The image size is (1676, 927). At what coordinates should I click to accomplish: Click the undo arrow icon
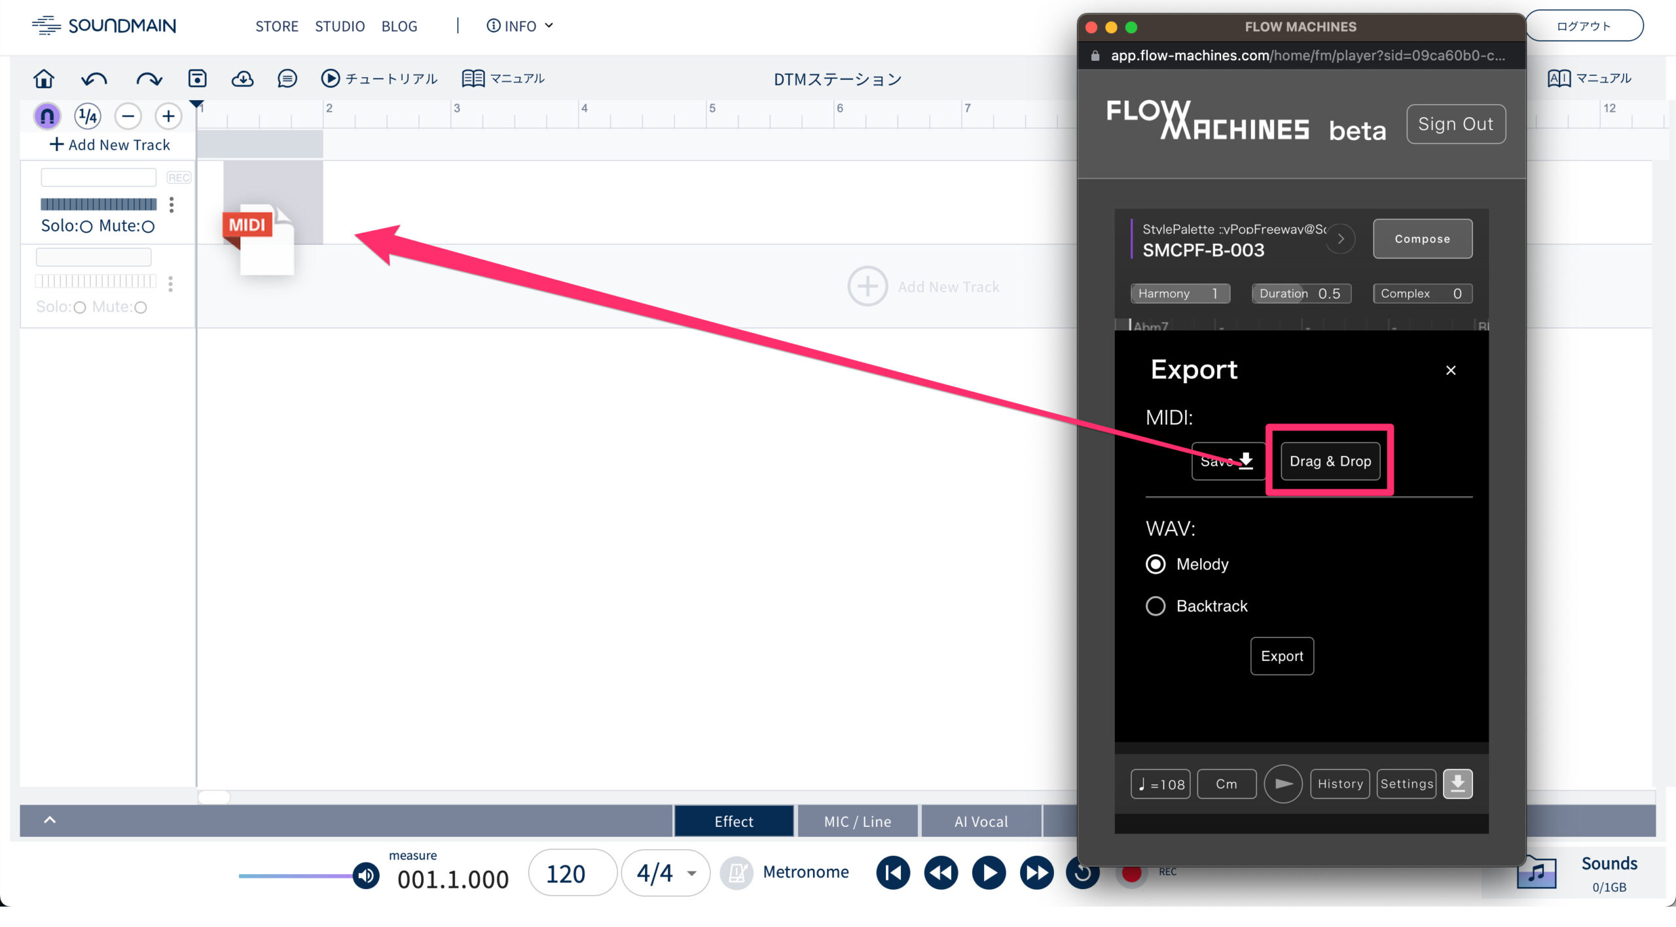pos(94,79)
